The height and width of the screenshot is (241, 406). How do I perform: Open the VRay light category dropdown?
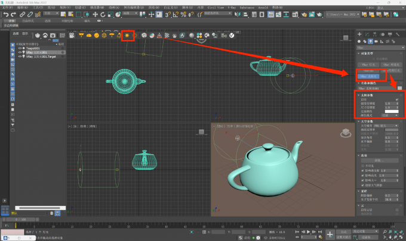pyautogui.click(x=380, y=48)
